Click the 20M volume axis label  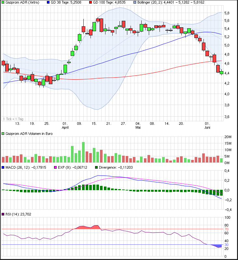228,137
